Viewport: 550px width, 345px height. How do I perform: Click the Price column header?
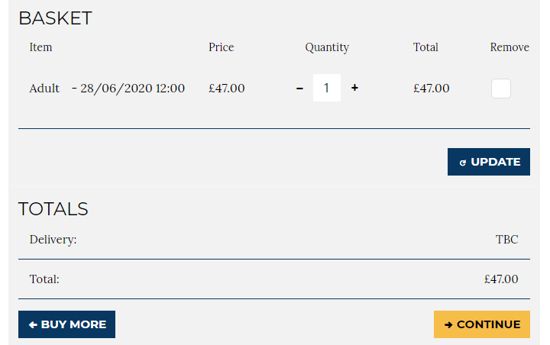(x=222, y=47)
